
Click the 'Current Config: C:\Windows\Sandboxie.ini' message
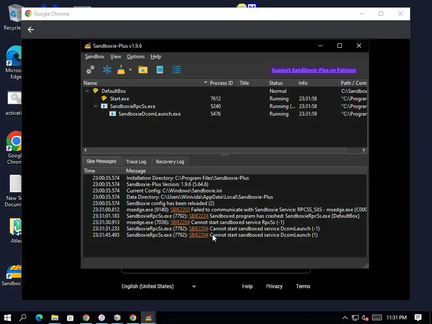point(174,191)
